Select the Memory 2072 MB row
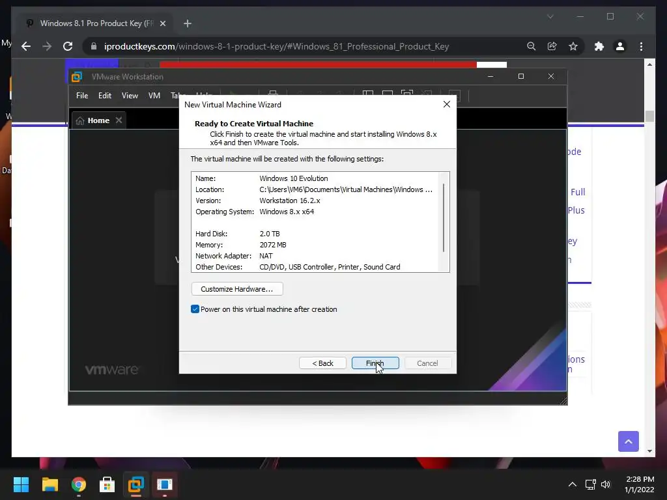 coord(315,245)
